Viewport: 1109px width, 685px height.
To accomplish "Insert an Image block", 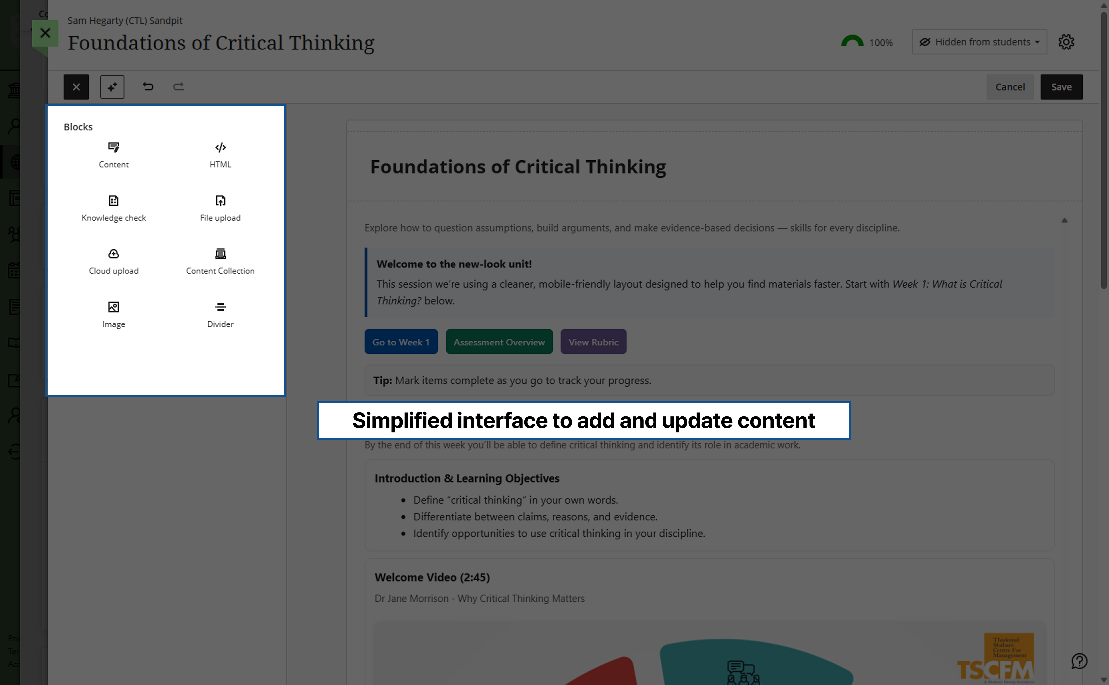I will pyautogui.click(x=113, y=314).
